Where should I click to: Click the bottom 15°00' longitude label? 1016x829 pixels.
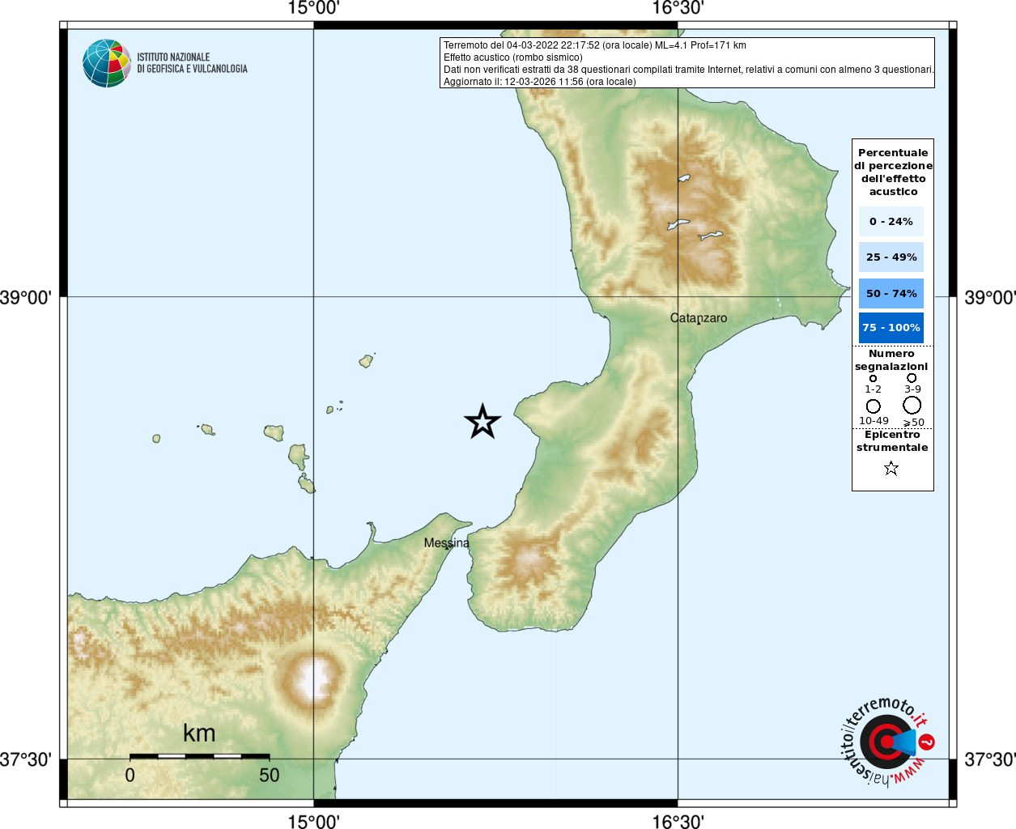pos(313,820)
